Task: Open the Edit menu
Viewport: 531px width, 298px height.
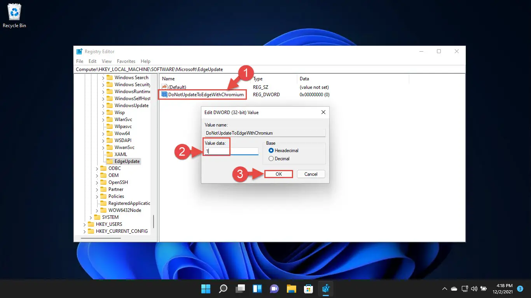Action: coord(93,61)
